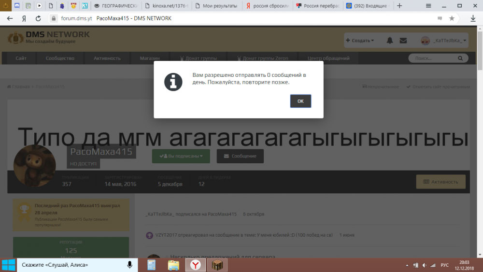483x272 pixels.
Task: Click the browser back arrow
Action: tap(10, 18)
